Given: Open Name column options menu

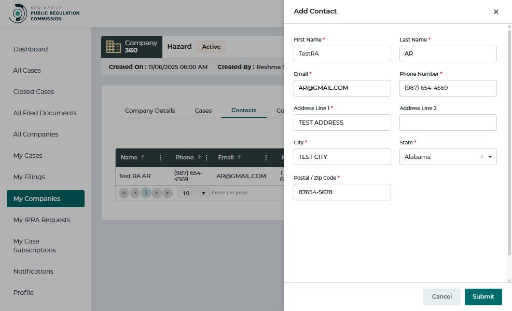Looking at the screenshot, I should [x=160, y=158].
